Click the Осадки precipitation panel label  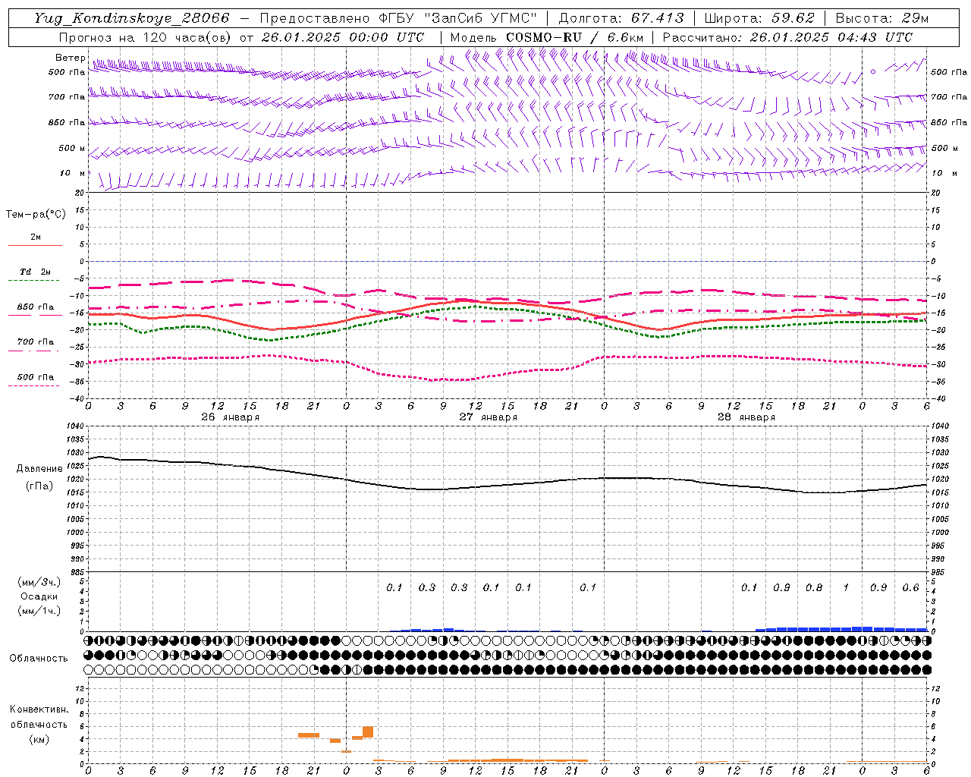39,596
